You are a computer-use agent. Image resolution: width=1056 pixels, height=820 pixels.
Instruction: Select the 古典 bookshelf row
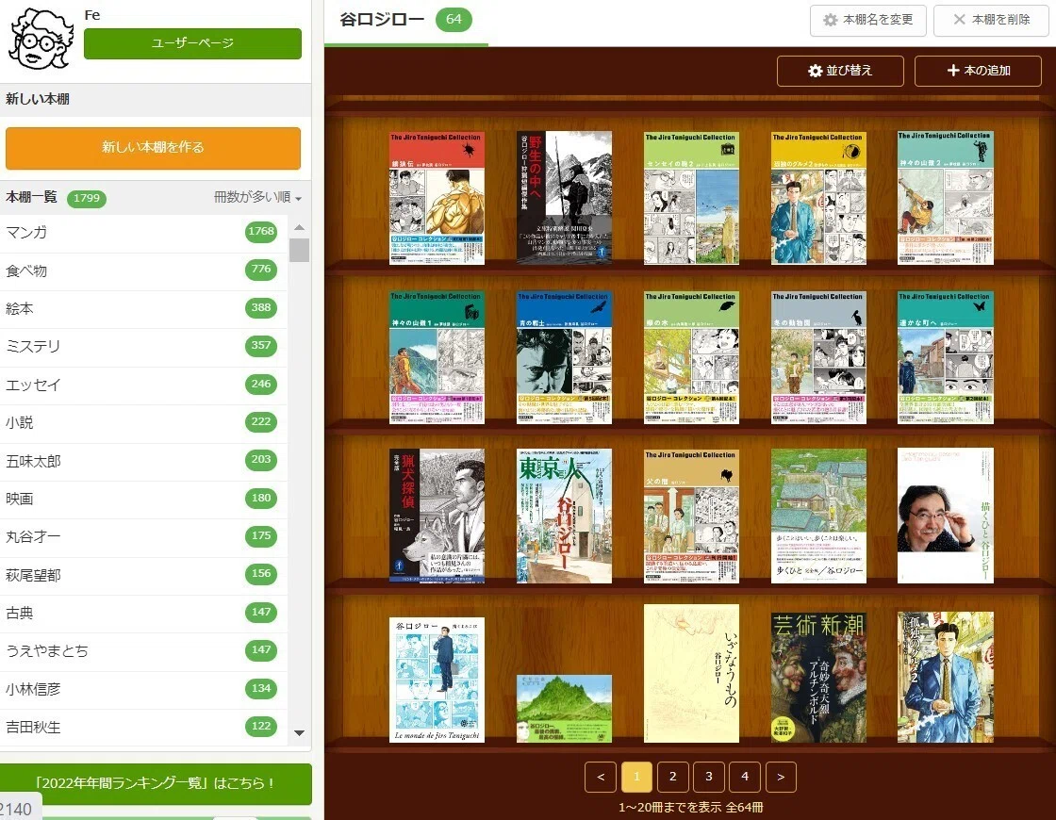tap(143, 614)
